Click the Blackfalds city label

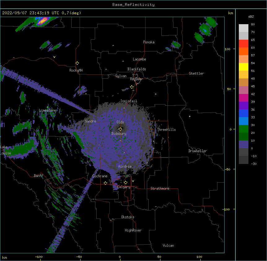tap(137, 69)
